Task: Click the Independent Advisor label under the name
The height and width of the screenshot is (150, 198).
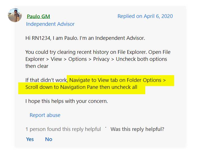Action: pos(50,24)
